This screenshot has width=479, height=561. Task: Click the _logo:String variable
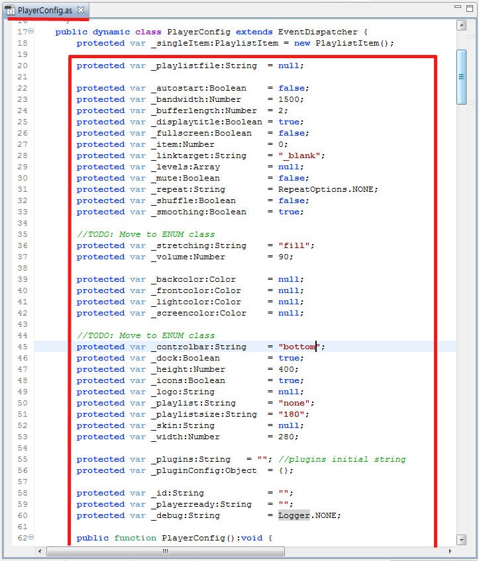[x=183, y=392]
